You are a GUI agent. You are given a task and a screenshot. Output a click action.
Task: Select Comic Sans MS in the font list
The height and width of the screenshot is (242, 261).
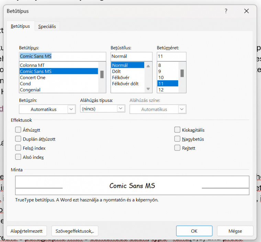59,71
